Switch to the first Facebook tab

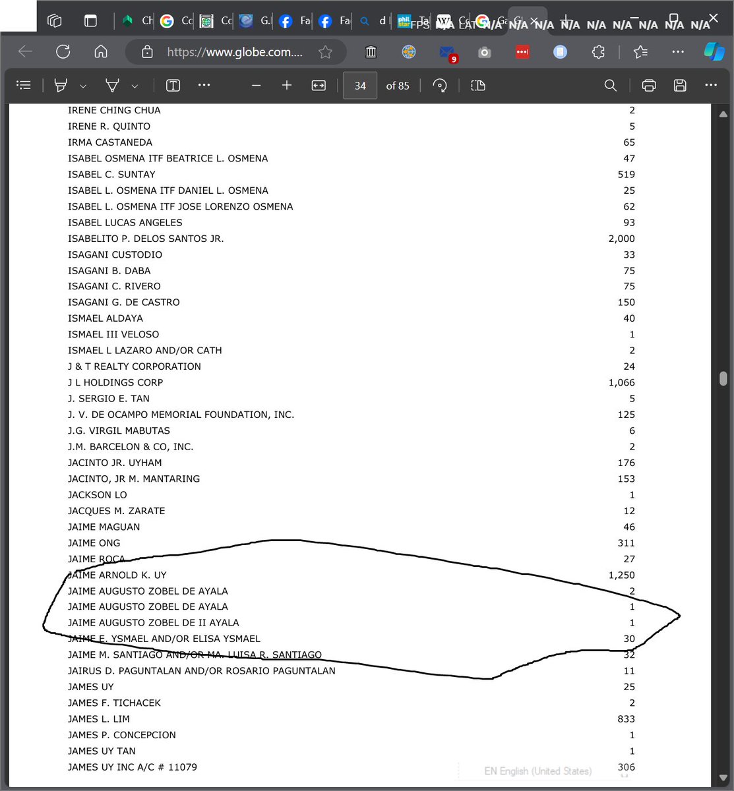[295, 21]
